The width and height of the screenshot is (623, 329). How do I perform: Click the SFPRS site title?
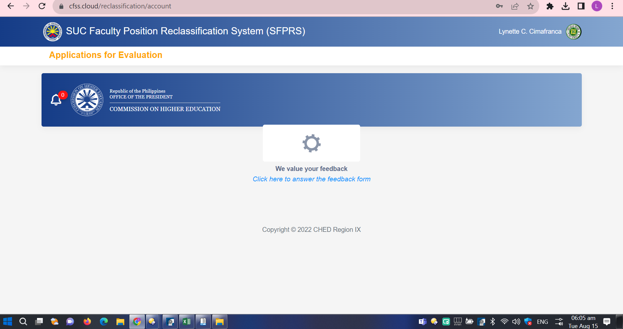pos(185,31)
